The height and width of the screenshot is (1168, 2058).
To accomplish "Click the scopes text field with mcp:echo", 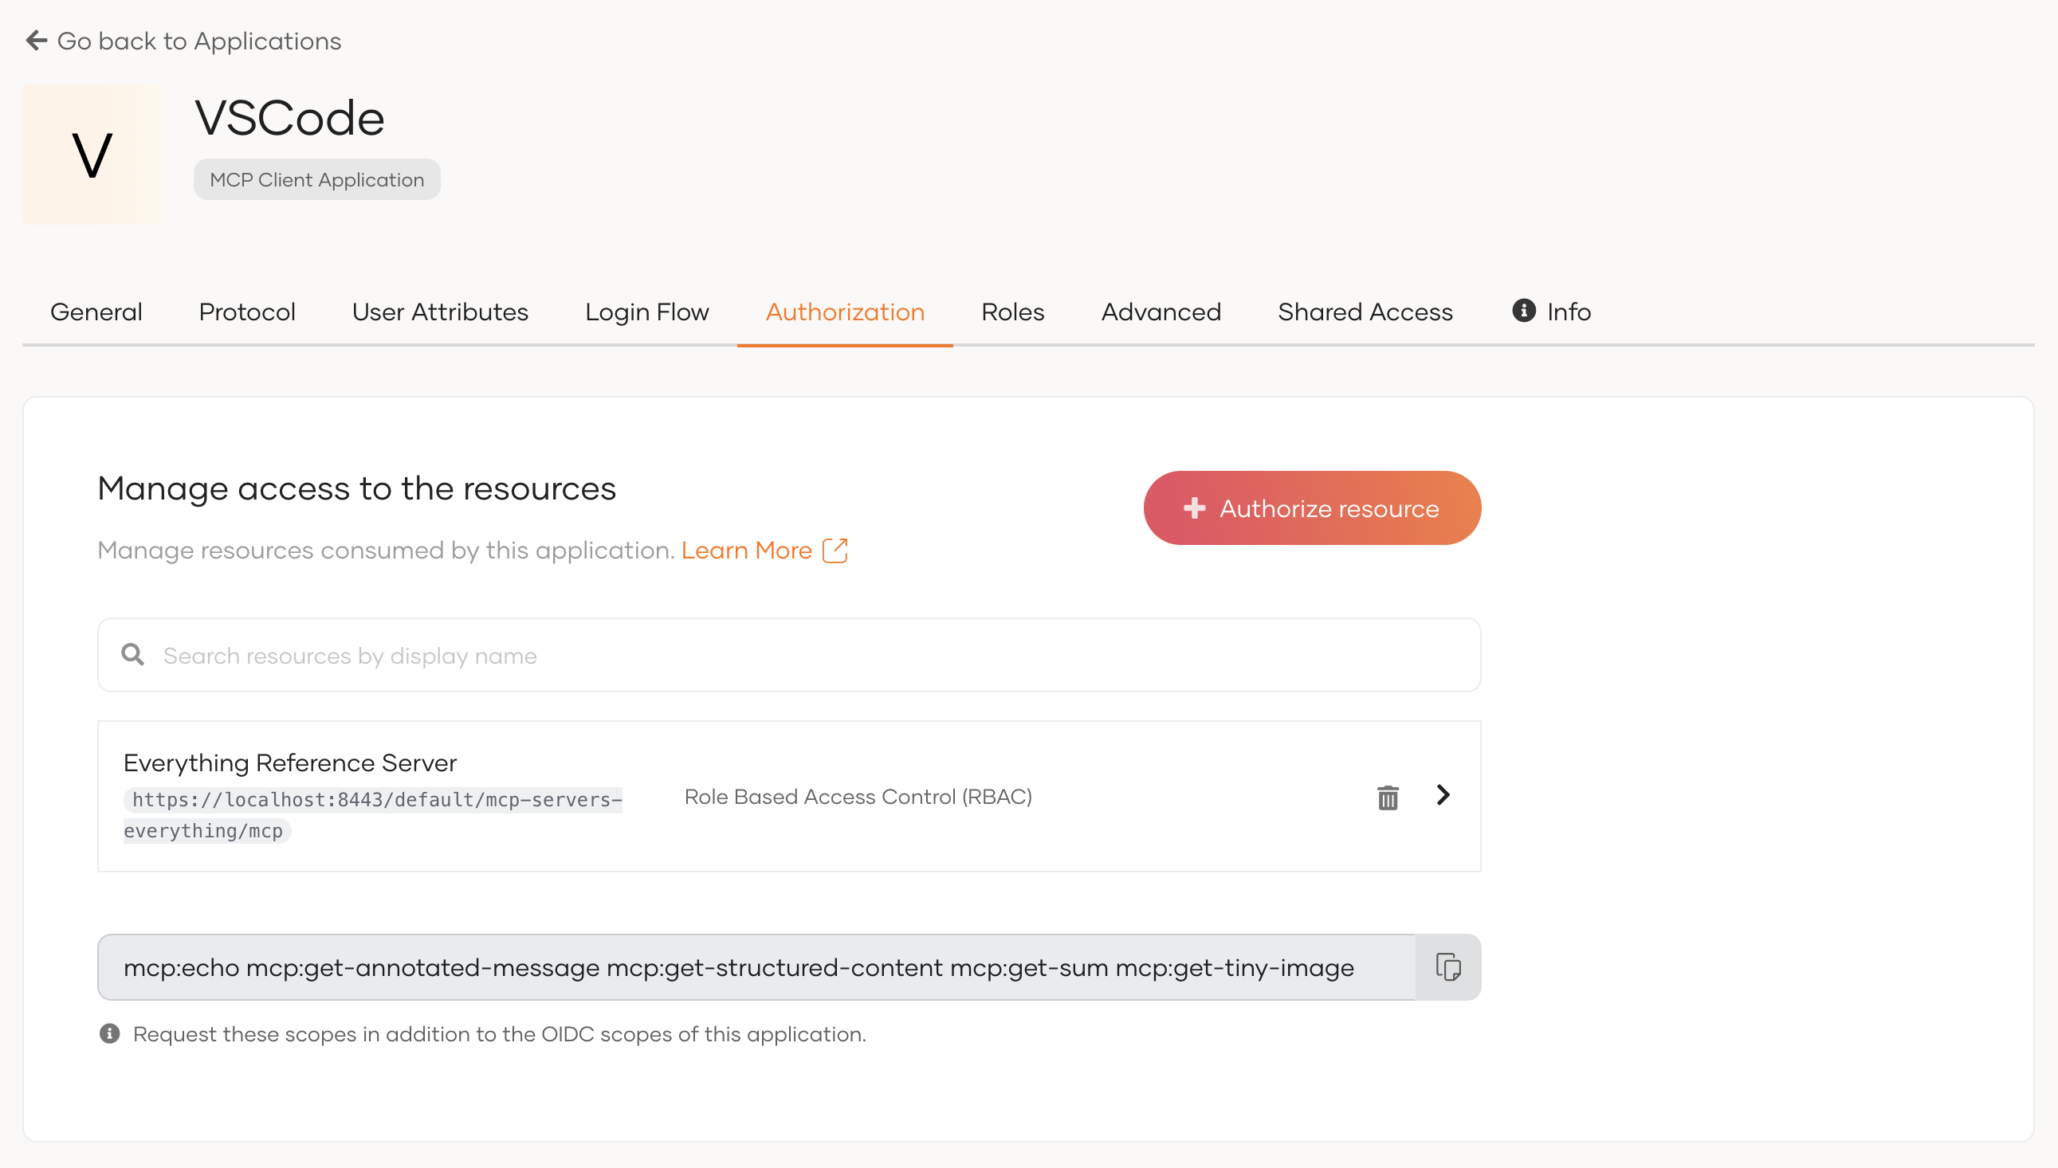I will click(756, 966).
